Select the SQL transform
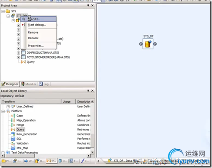The height and width of the screenshot is (168, 212). (x=19, y=139)
